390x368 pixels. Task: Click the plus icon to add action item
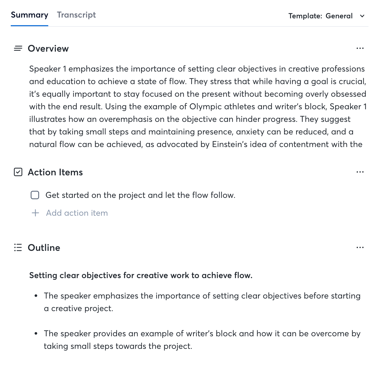(35, 213)
